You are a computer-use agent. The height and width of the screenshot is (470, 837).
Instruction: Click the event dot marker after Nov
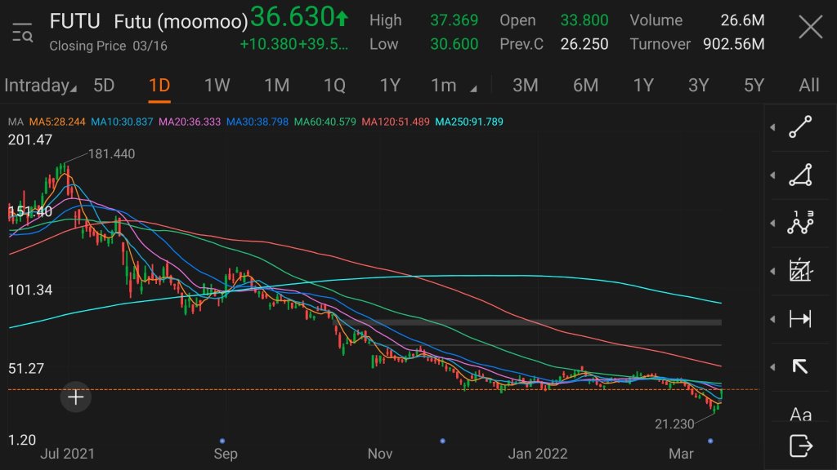click(442, 441)
